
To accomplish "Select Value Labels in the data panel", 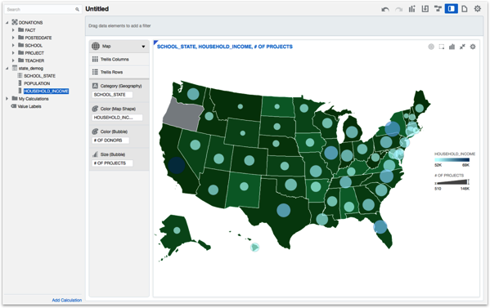I will click(x=29, y=106).
